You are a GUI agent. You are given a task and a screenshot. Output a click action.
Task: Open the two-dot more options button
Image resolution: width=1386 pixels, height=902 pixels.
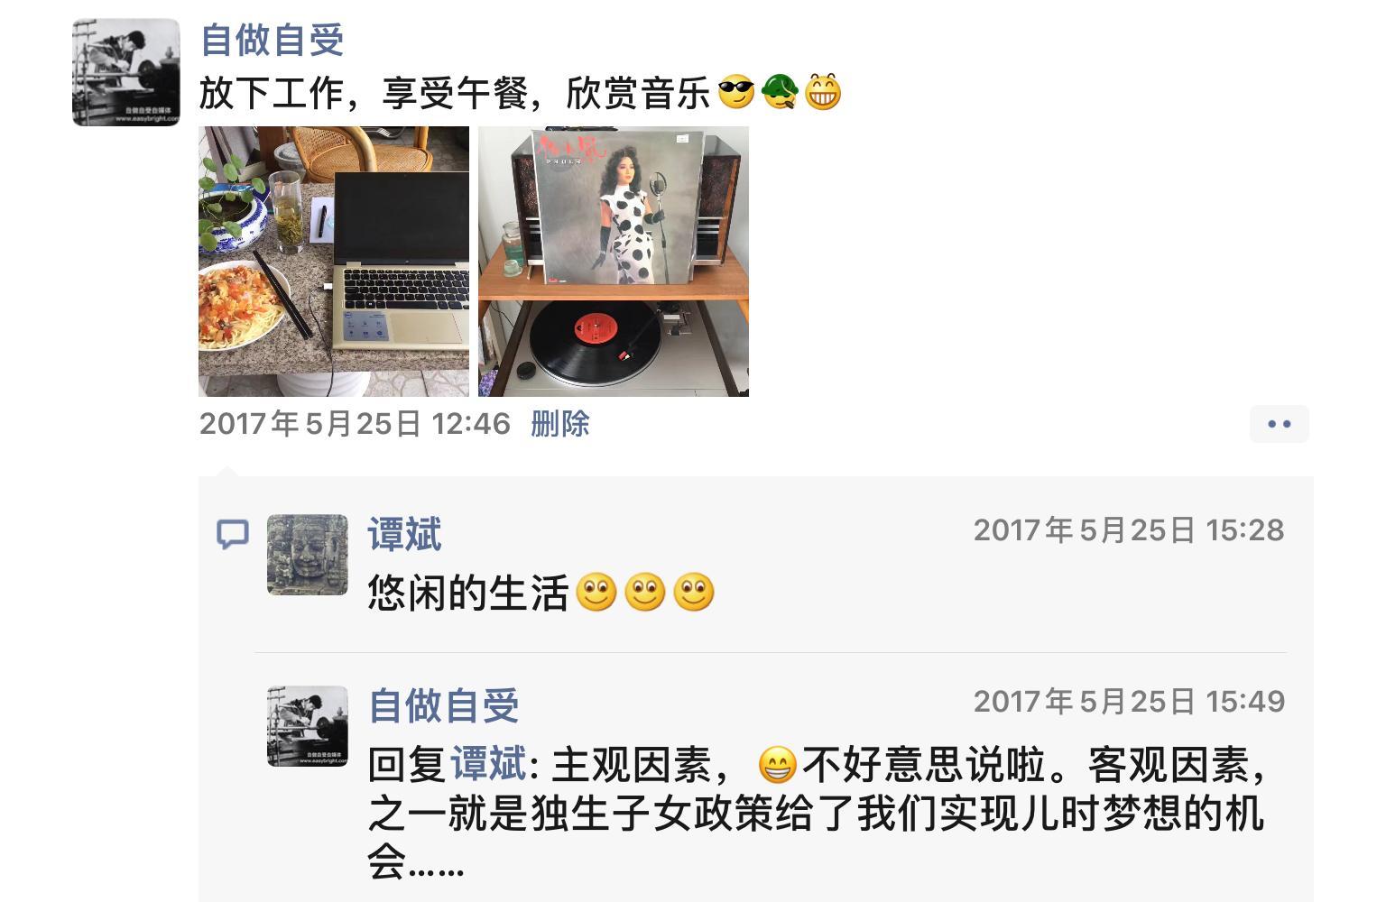pyautogui.click(x=1279, y=424)
